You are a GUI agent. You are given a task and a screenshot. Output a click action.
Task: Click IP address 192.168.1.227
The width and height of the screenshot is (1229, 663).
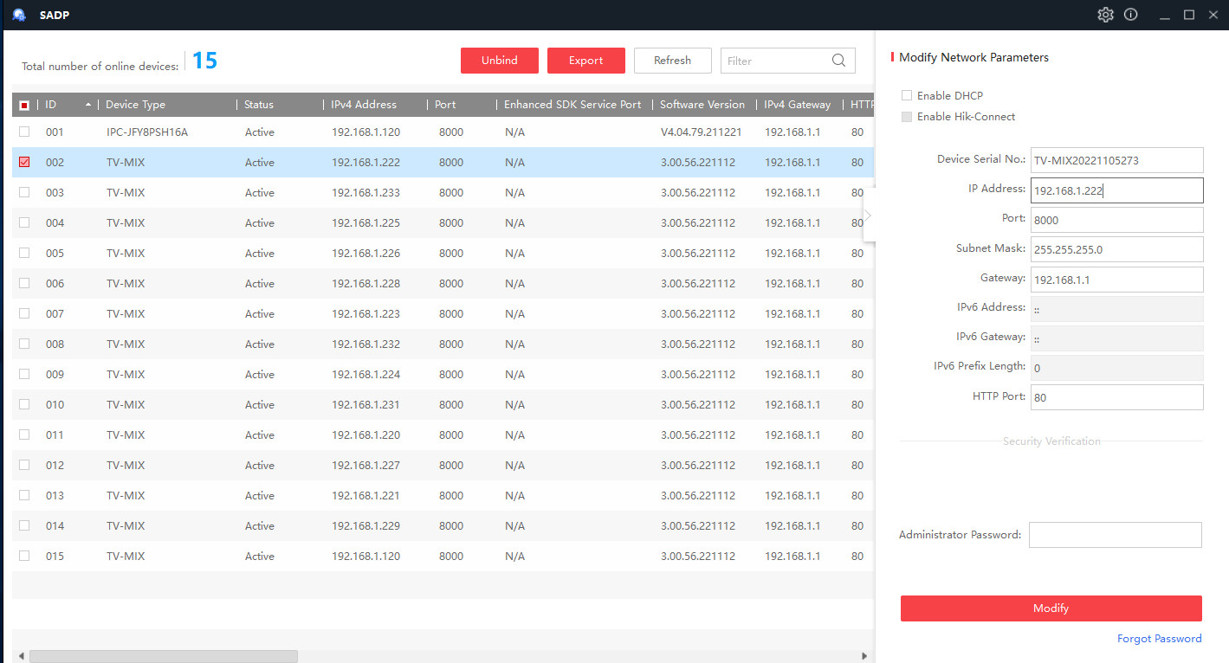(365, 466)
